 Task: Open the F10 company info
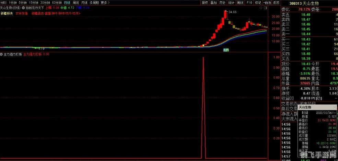coord(249,2)
